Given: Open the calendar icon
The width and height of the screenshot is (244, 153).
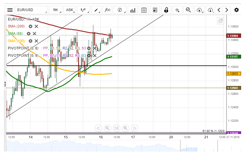Looking at the screenshot, I should tap(144, 10).
